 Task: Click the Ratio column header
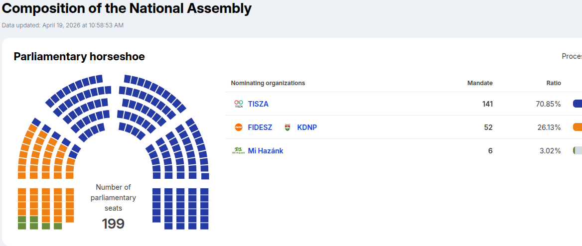click(554, 83)
